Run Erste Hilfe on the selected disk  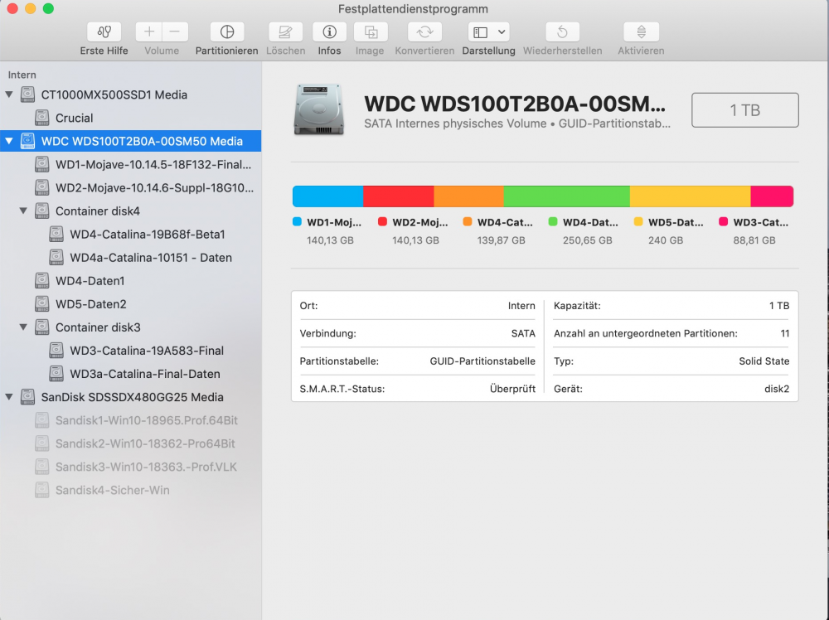coord(104,32)
